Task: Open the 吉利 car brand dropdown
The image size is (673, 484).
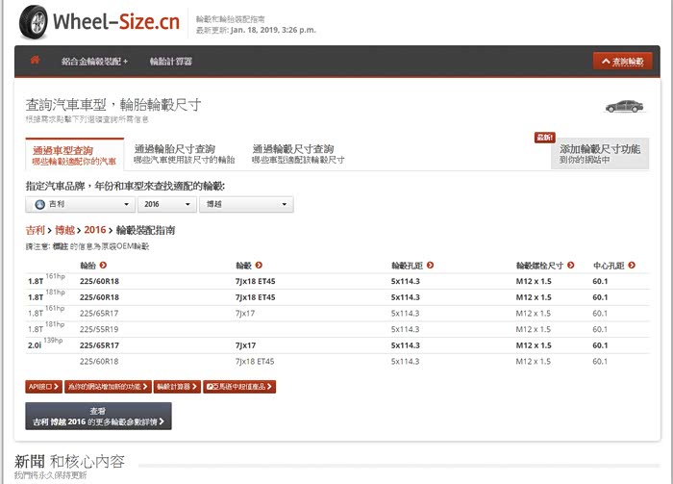Action: click(80, 205)
